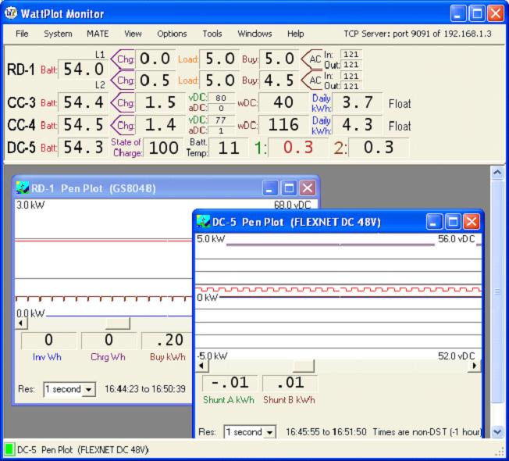509x461 pixels.
Task: Open the Windows menu
Action: [255, 34]
